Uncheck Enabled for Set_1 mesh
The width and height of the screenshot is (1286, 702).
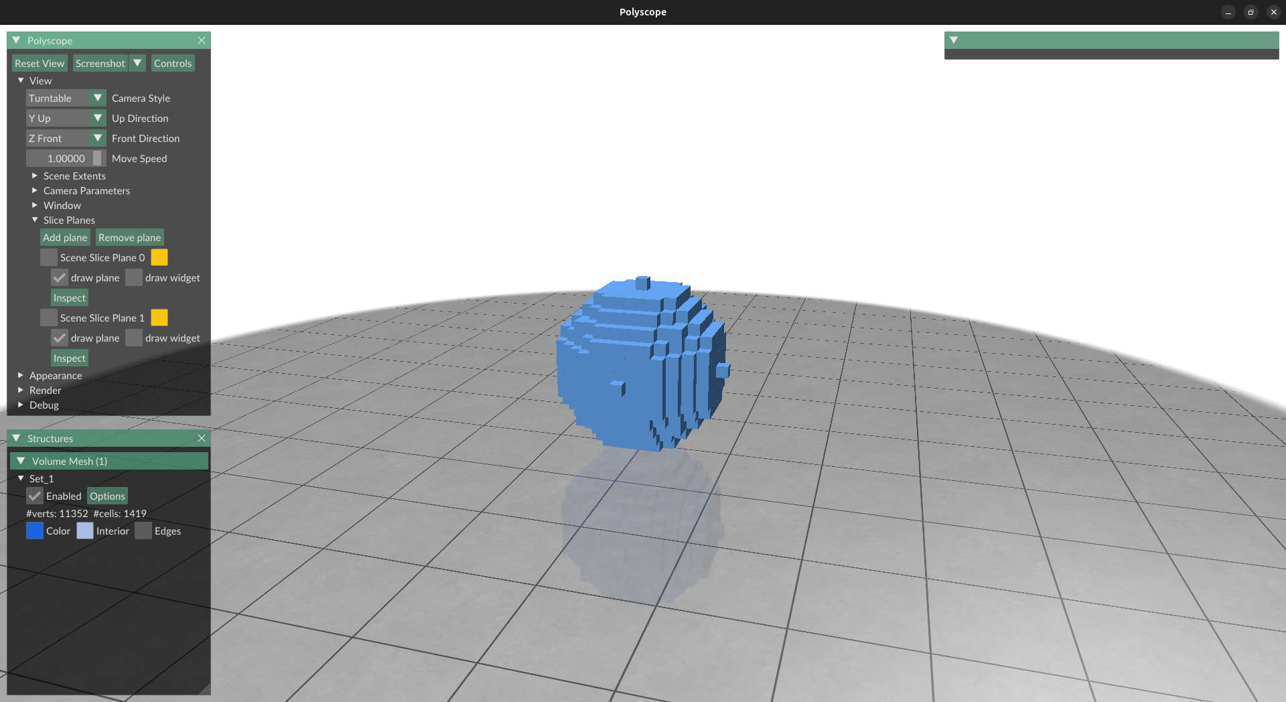pyautogui.click(x=35, y=496)
